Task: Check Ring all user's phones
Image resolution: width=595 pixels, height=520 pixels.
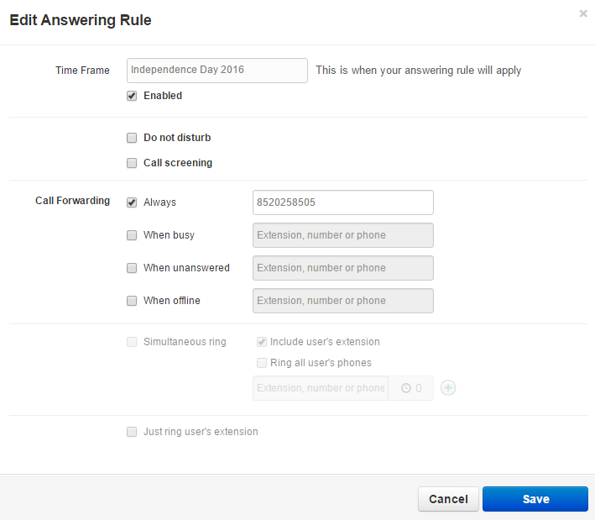Action: [x=262, y=363]
